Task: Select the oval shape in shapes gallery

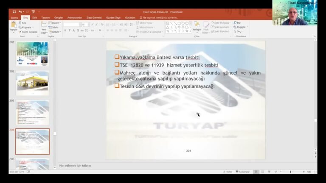Action: (183, 23)
